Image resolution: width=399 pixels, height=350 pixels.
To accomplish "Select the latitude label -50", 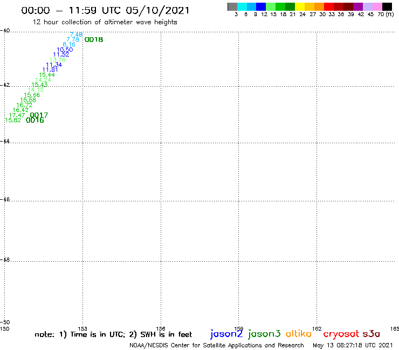I will pos(5,323).
